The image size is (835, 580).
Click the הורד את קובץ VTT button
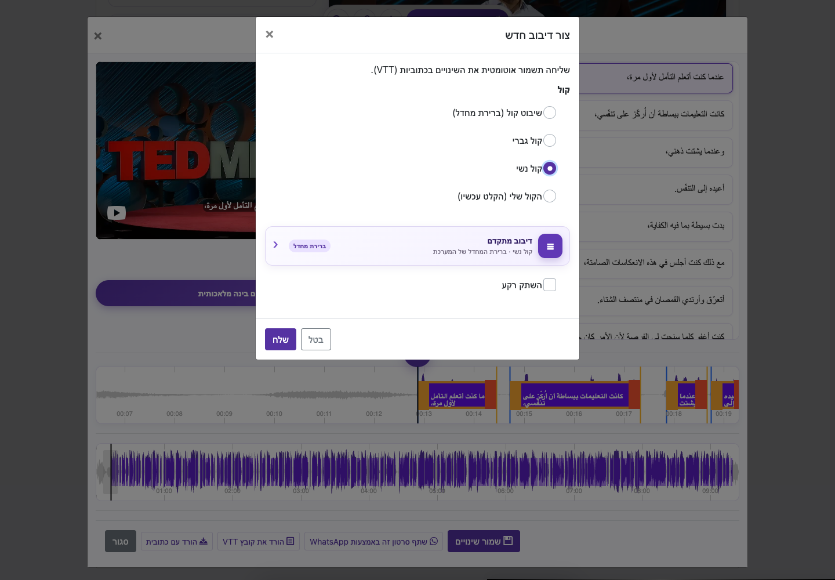pos(259,541)
